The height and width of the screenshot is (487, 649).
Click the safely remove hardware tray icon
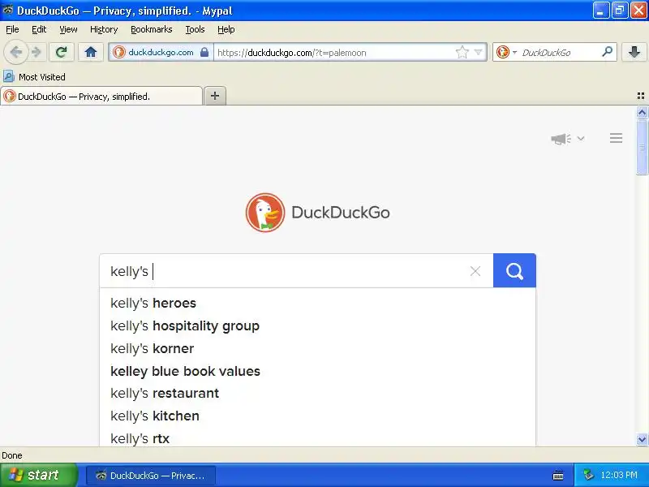pos(588,475)
